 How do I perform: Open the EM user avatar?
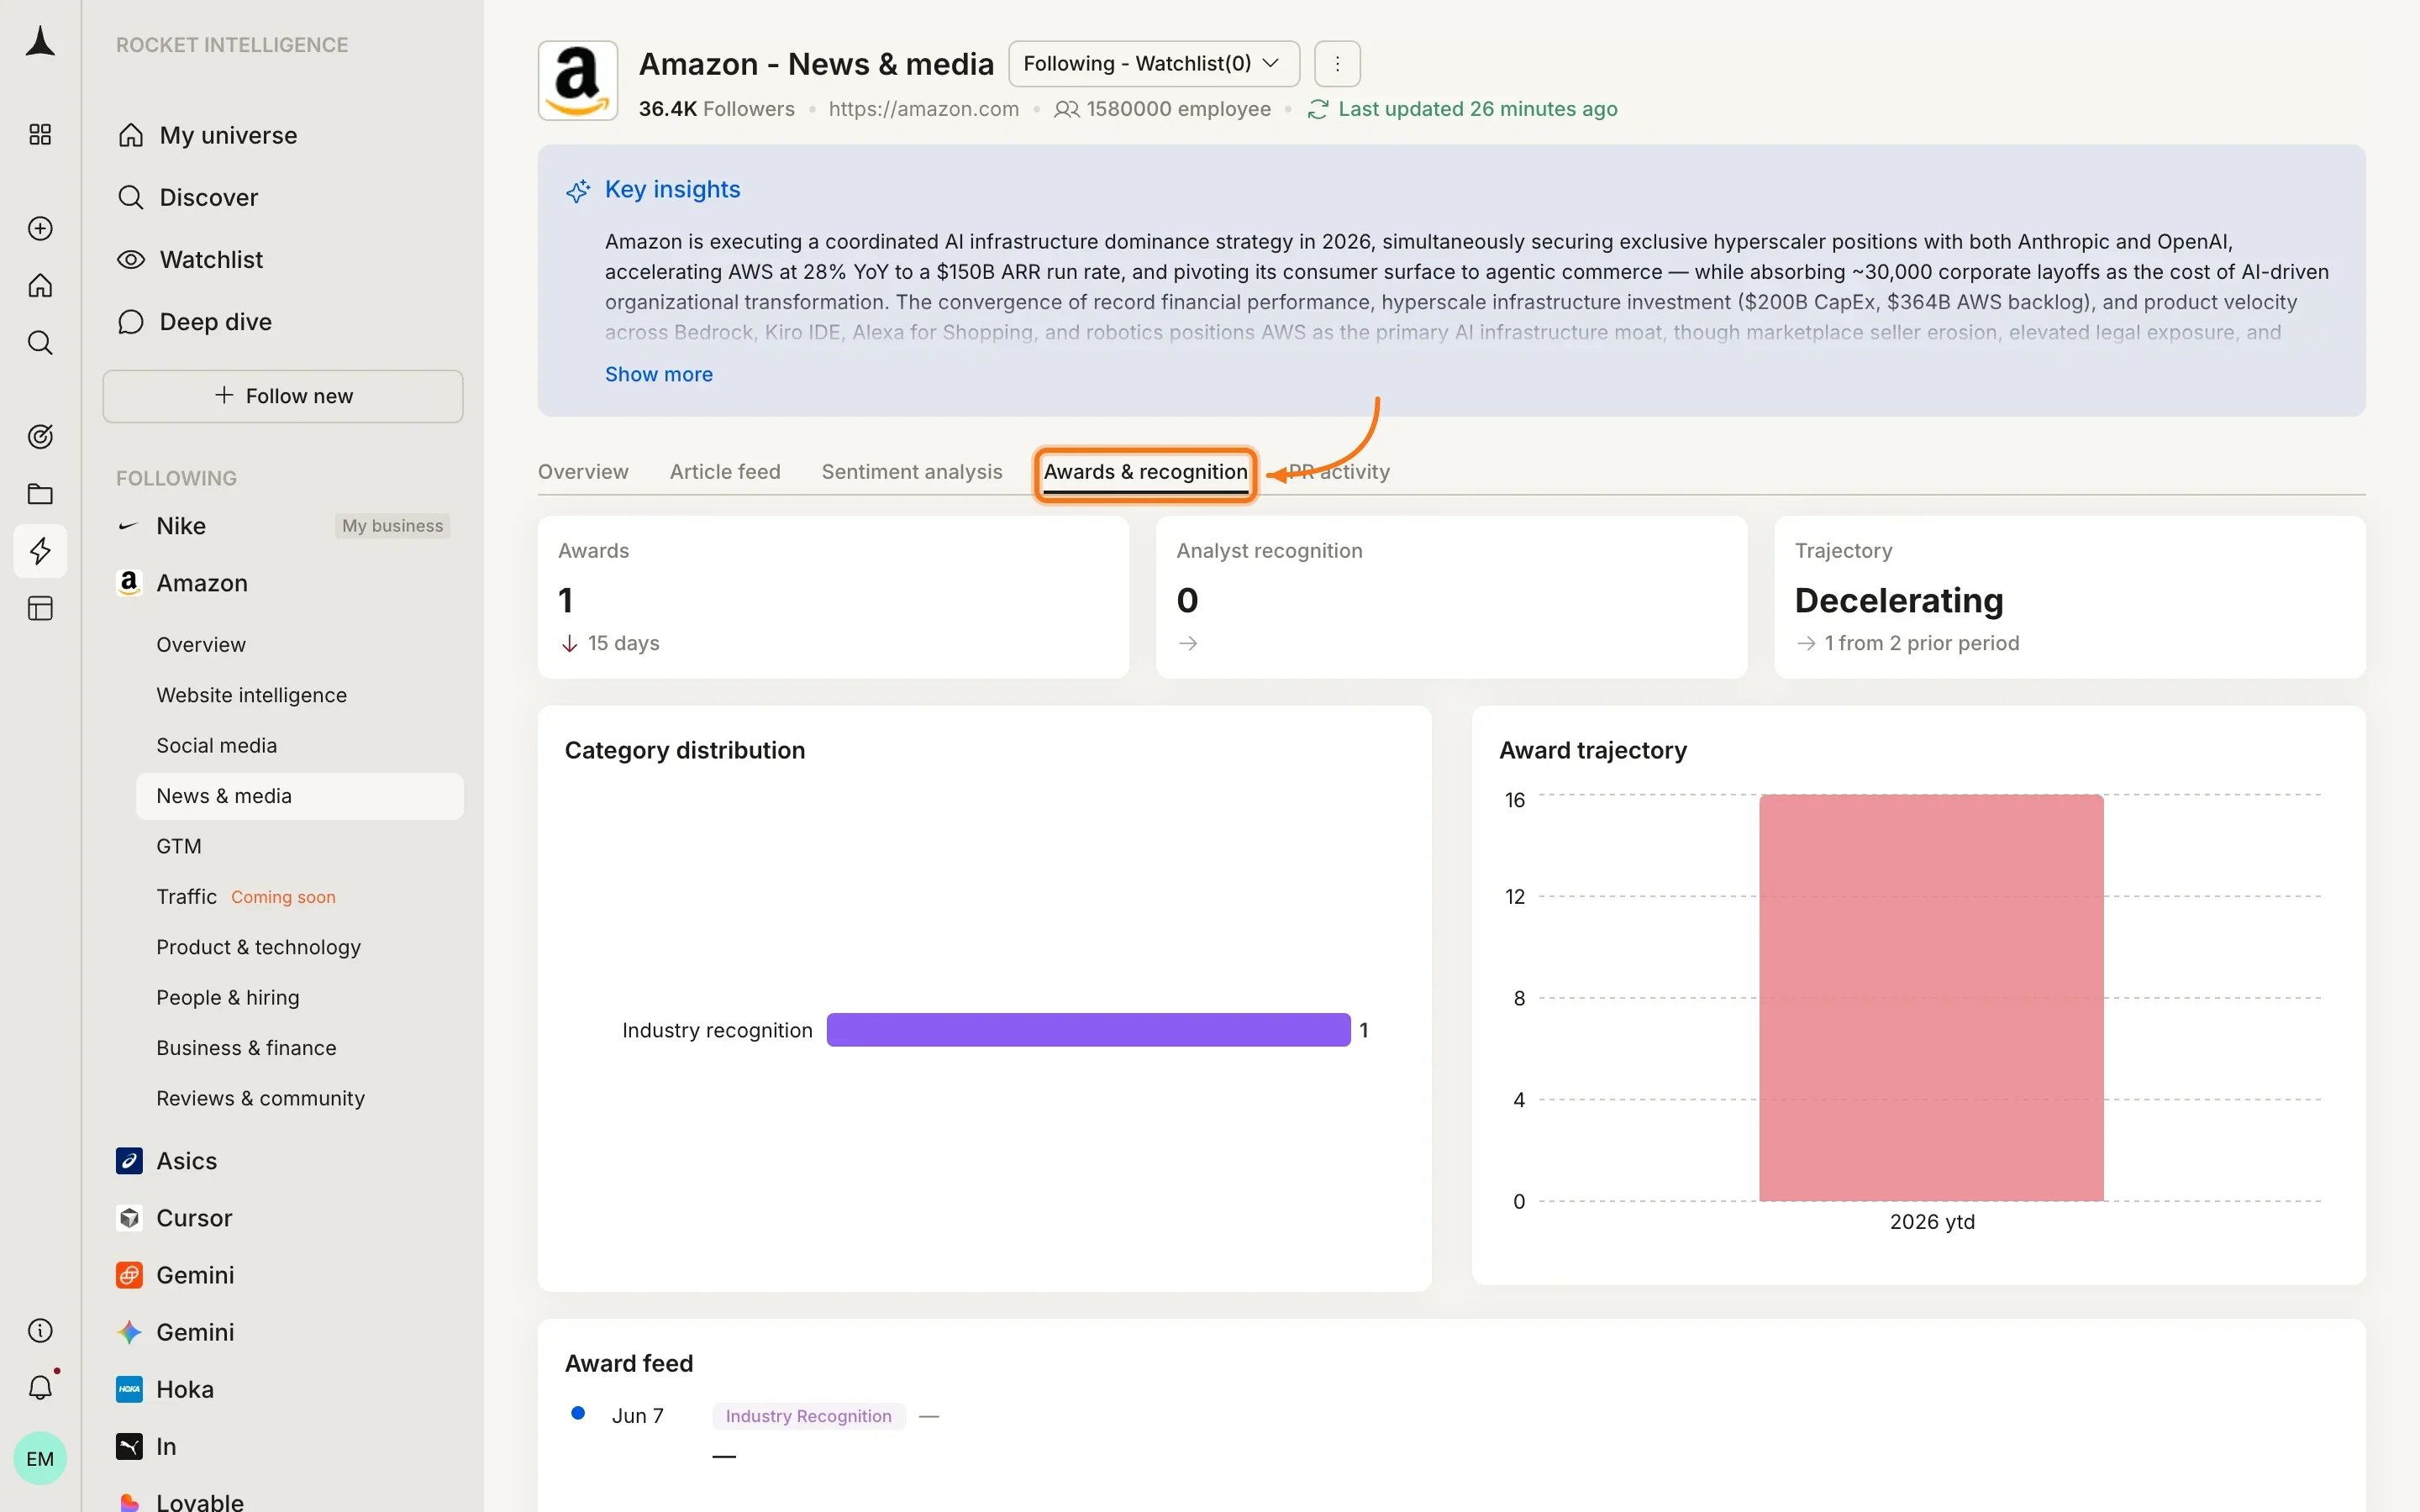click(x=40, y=1459)
